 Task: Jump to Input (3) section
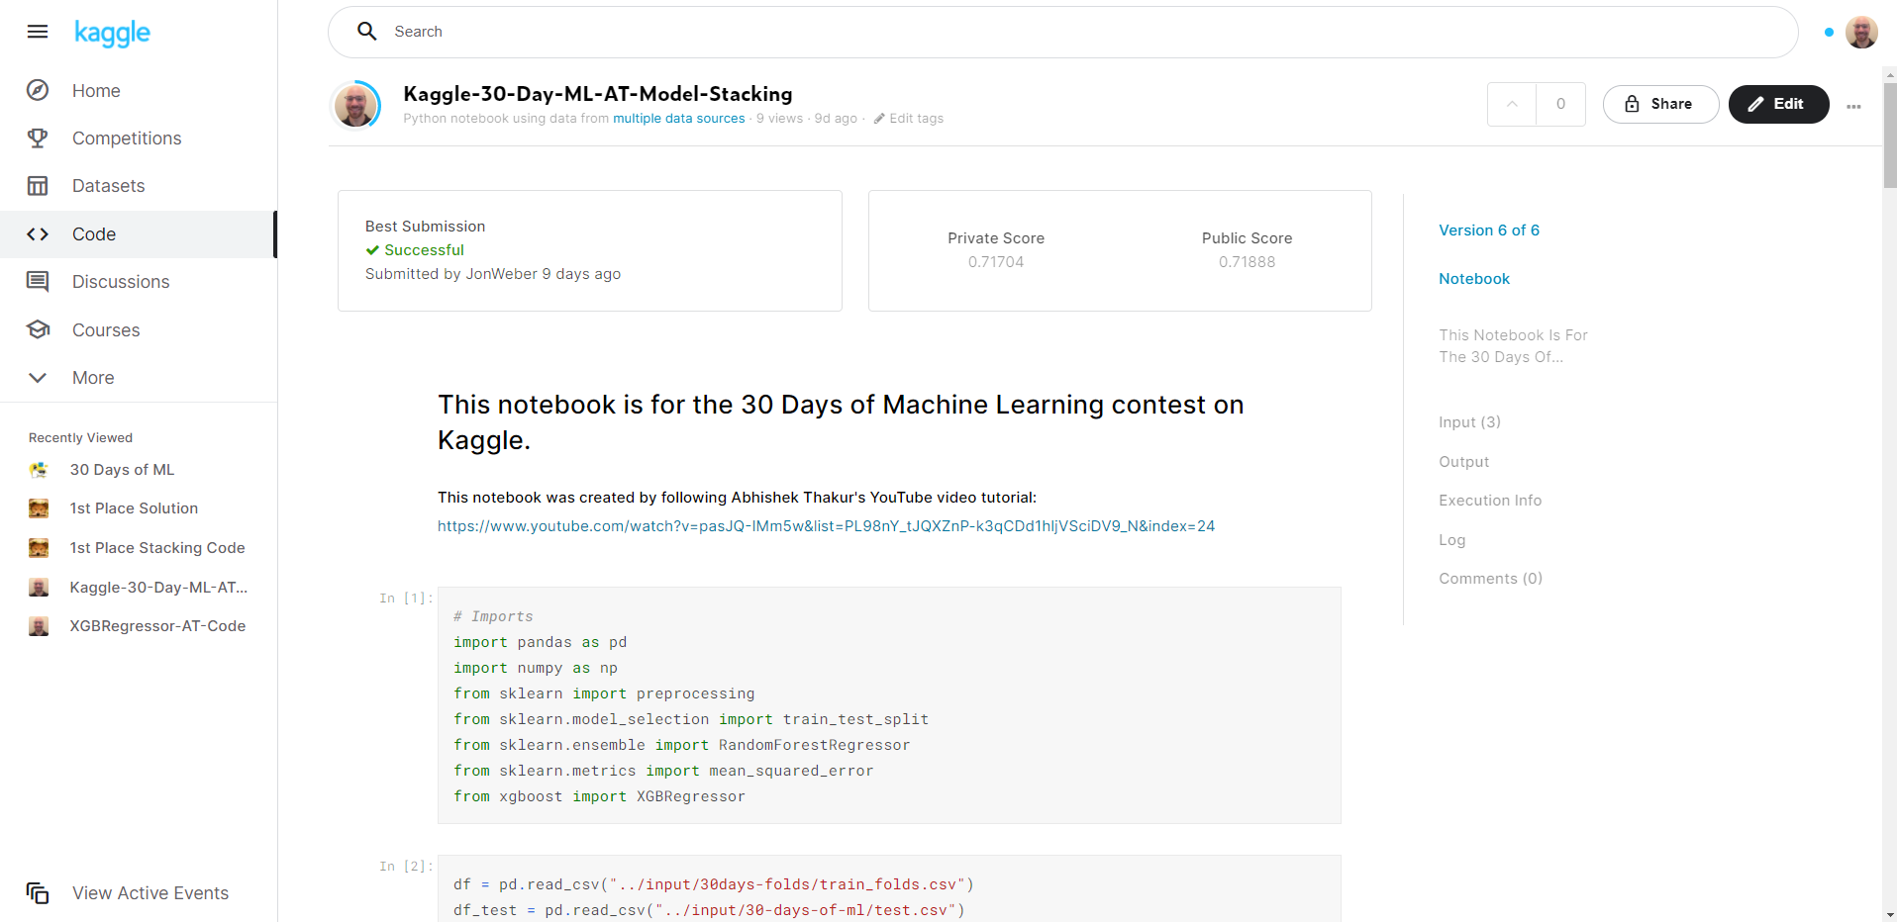click(x=1469, y=422)
